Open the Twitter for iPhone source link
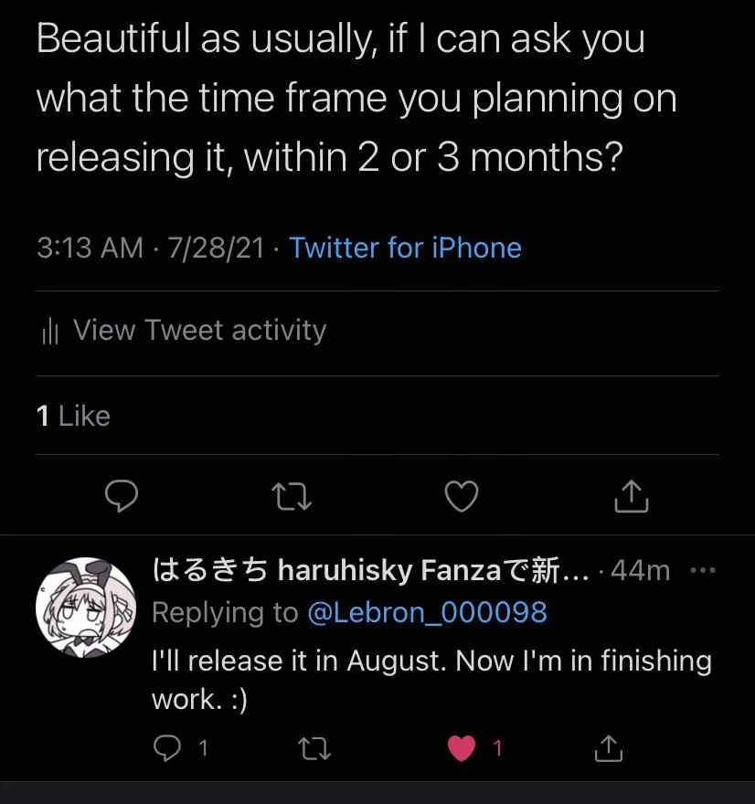The image size is (755, 804). point(405,248)
